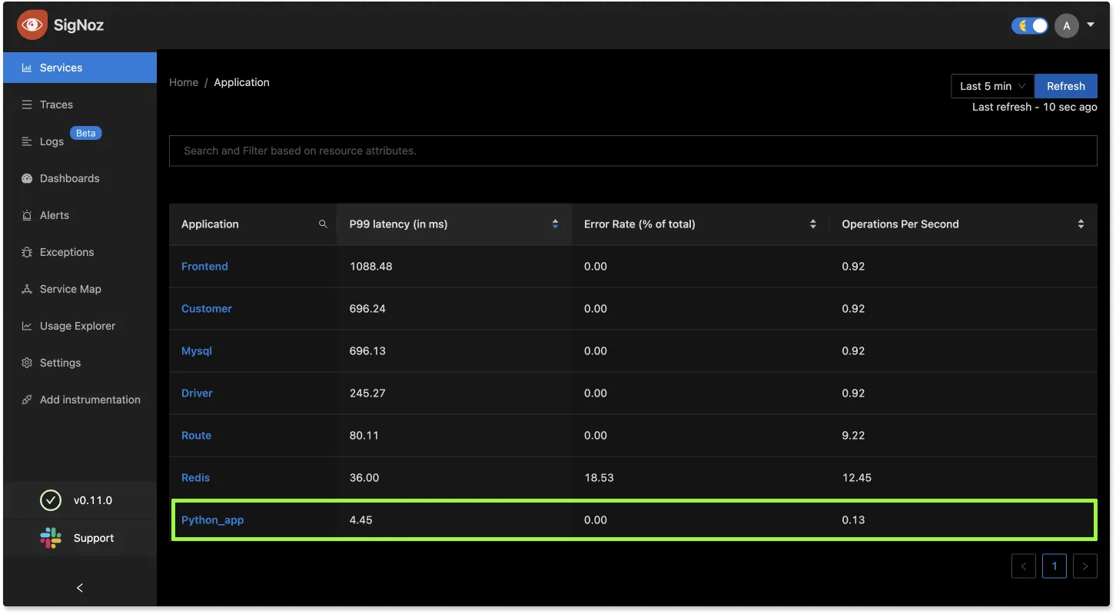Sort by P99 latency column arrows

coord(555,224)
